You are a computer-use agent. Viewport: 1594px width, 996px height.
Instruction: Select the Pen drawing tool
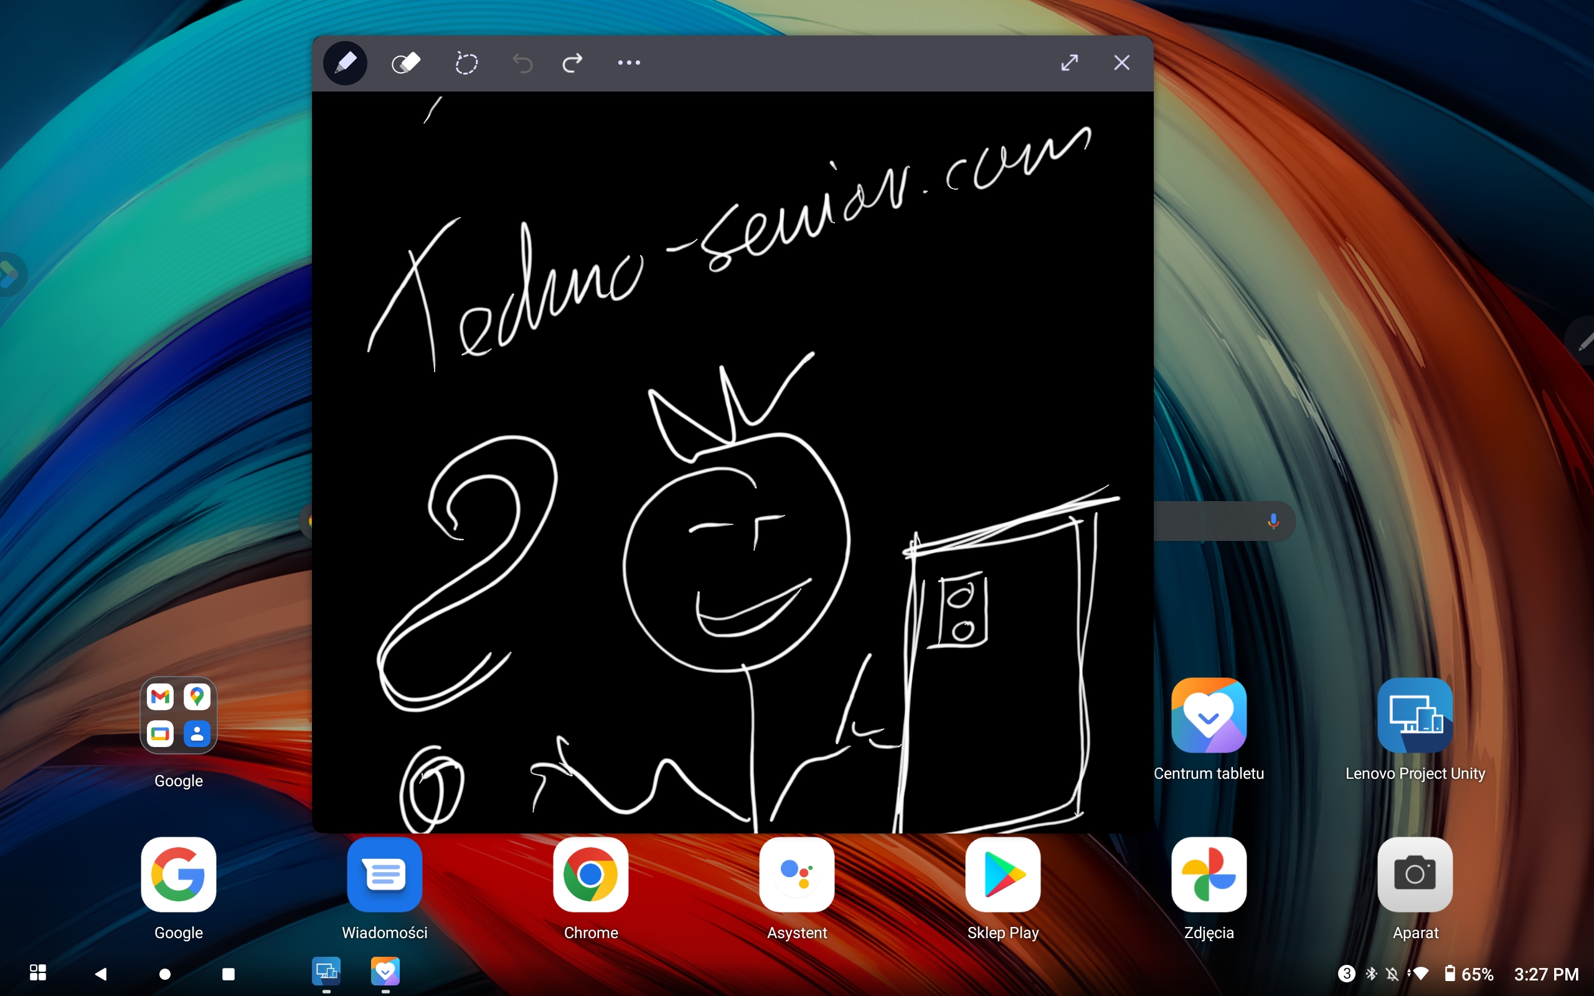pos(345,63)
